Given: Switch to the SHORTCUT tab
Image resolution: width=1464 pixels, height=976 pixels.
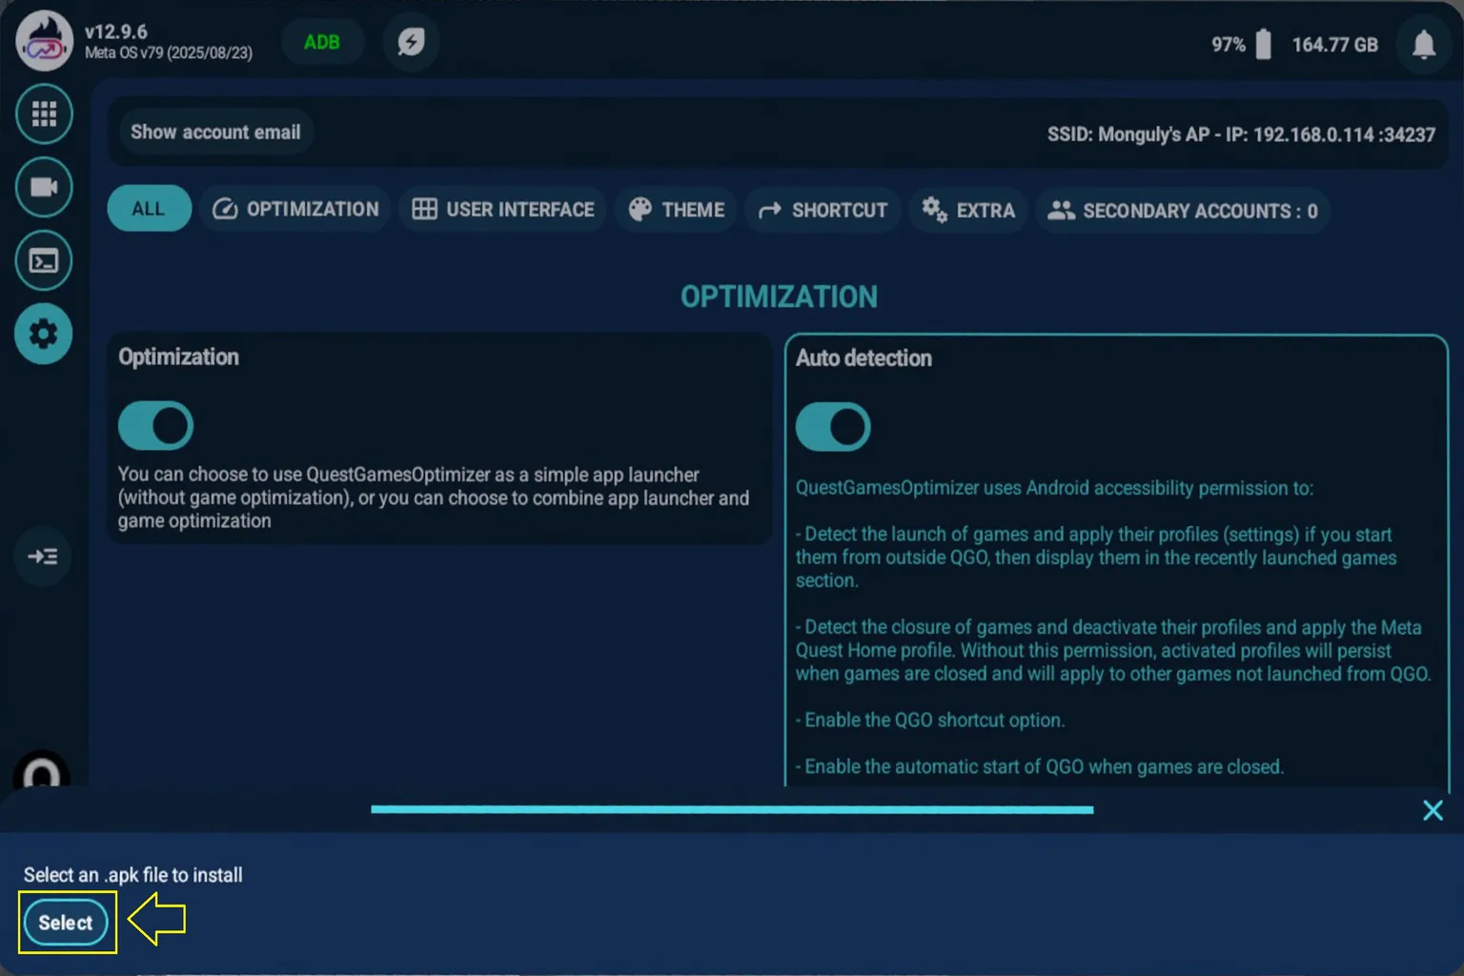Looking at the screenshot, I should point(823,210).
